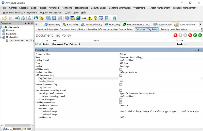Click the window with folder toolbar icon
This screenshot has height=131, width=203.
click(73, 18)
